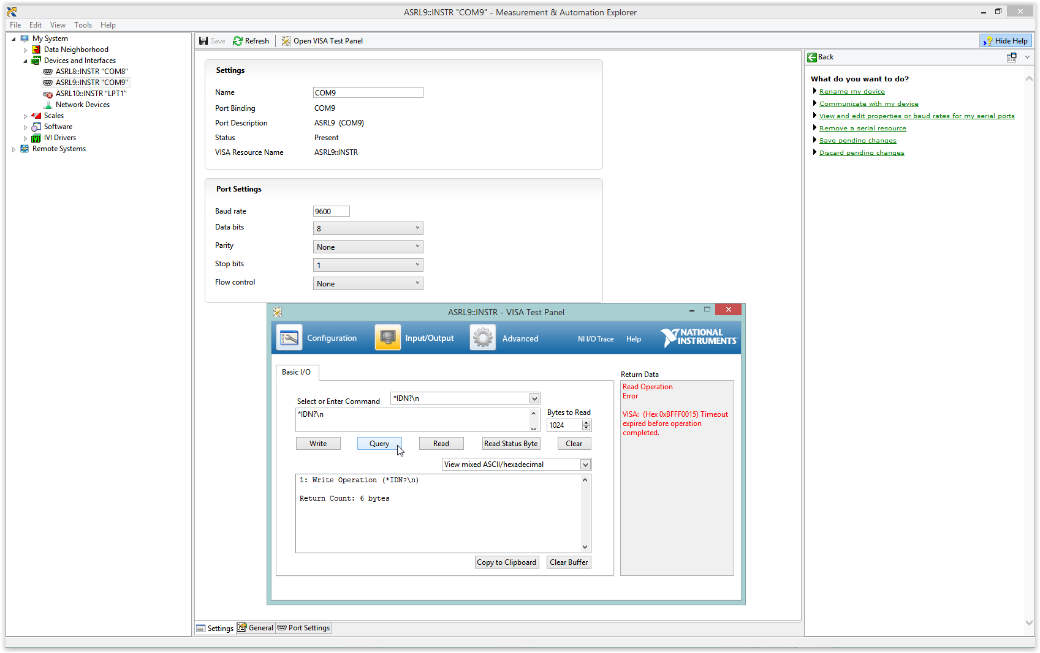Expand the IVI Drivers tree node
Viewport: 1040px width, 653px height.
pyautogui.click(x=25, y=138)
